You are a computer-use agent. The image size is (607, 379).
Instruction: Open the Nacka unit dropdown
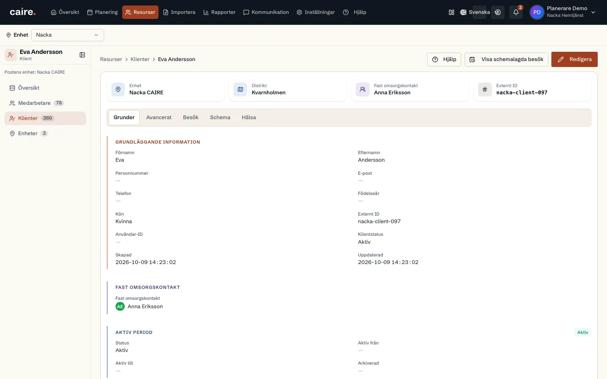click(67, 35)
